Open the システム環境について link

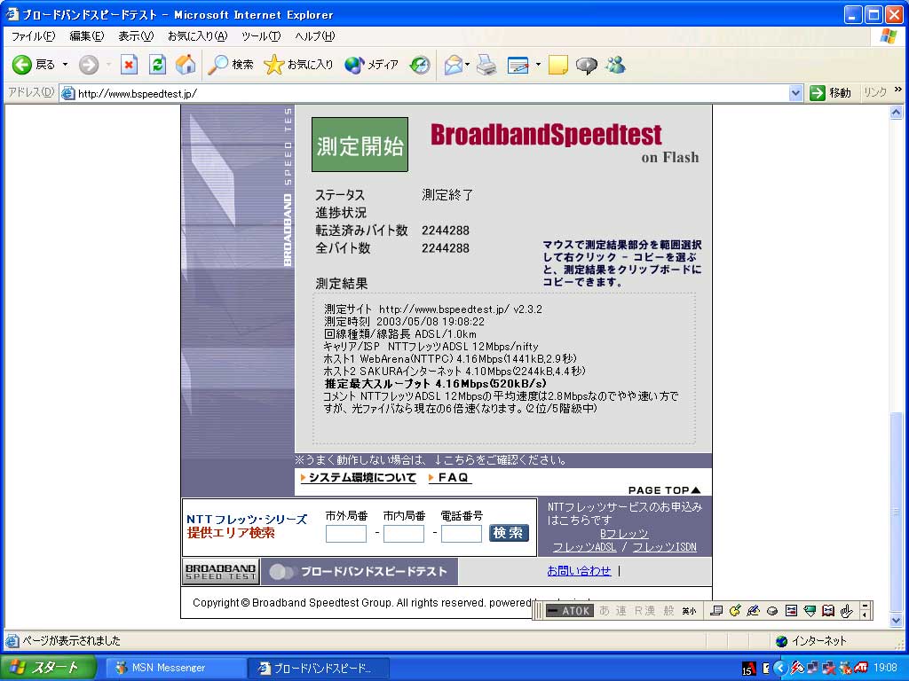click(362, 478)
